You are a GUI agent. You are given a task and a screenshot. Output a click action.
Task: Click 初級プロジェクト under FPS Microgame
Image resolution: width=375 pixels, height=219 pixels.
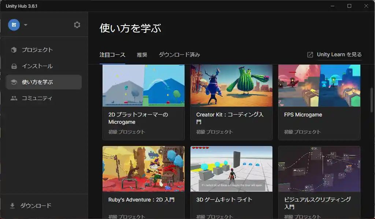tap(302, 132)
